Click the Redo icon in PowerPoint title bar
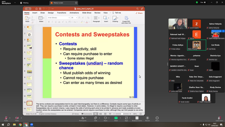225x127 pixels. 49,9
